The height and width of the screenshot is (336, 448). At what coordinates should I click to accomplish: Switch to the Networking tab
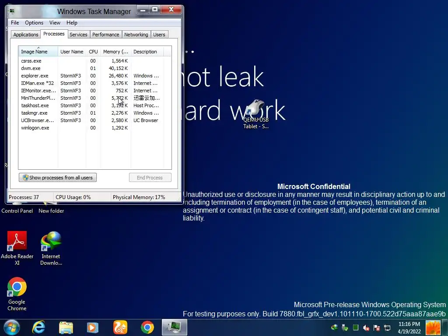pos(136,35)
